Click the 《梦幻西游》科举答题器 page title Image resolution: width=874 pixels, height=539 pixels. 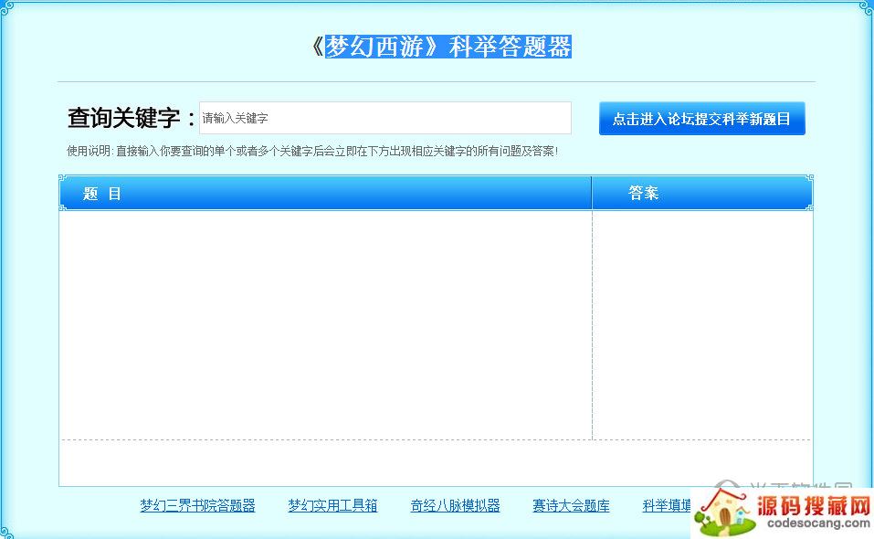tap(441, 47)
